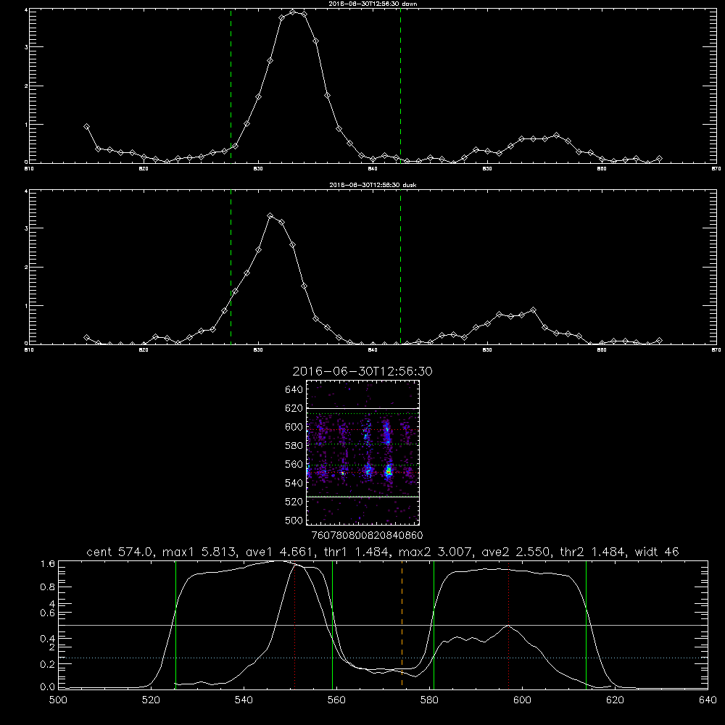Click the last data point of dusk curve
This screenshot has height=725, width=725.
coord(659,341)
